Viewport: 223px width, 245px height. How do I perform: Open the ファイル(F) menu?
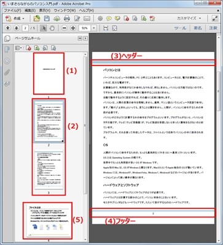click(x=12, y=10)
